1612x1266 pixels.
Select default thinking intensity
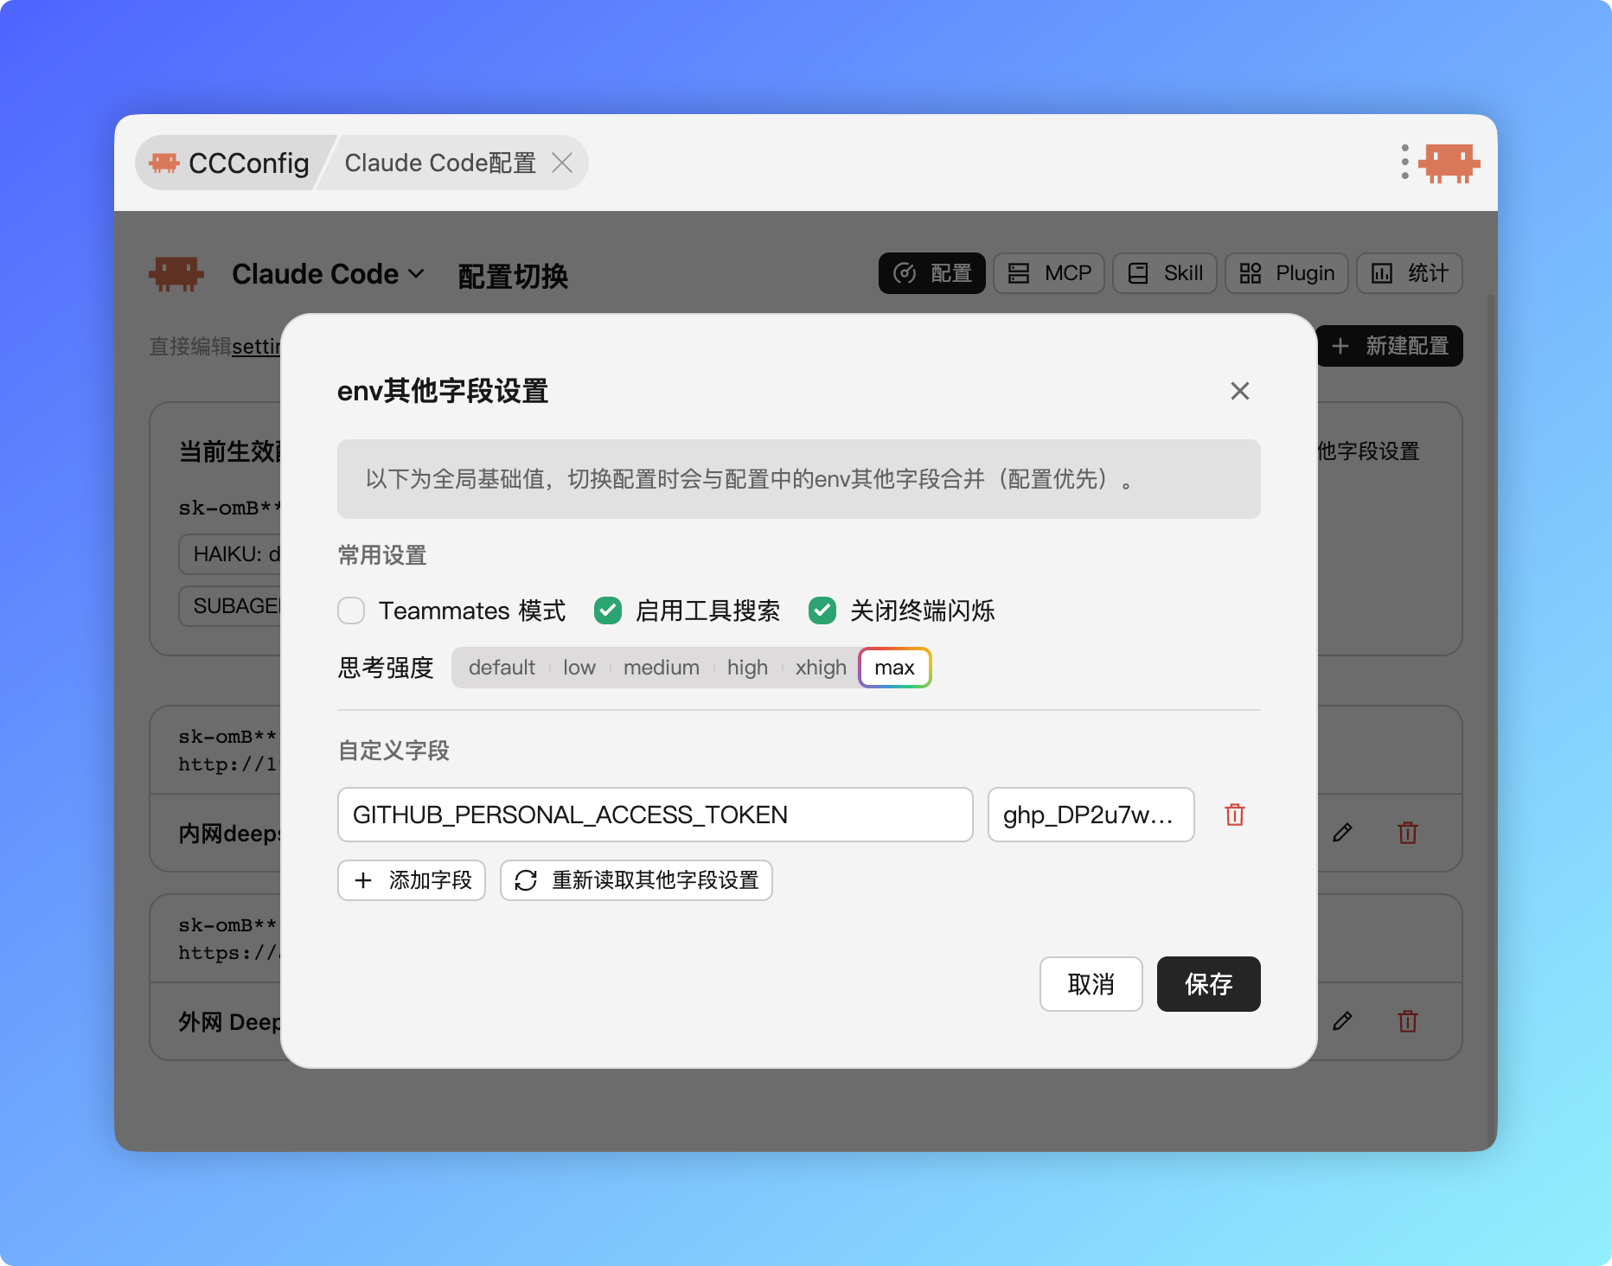(502, 668)
